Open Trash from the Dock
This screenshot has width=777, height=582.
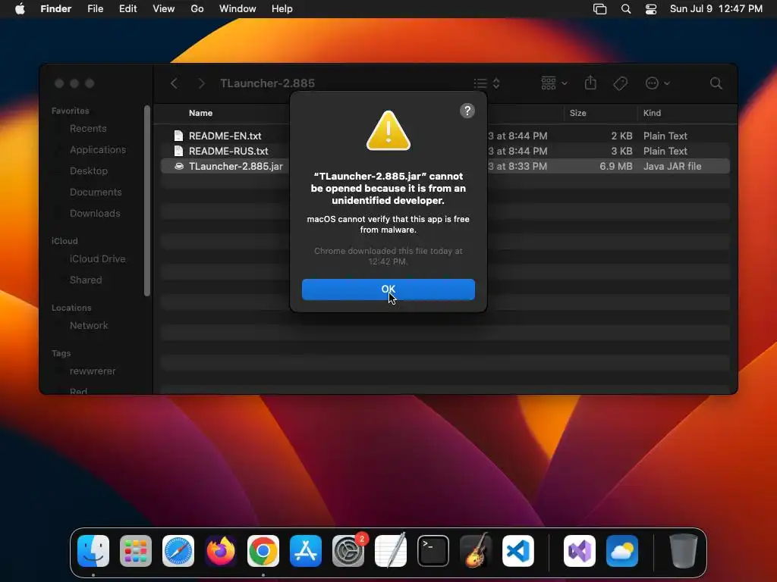pyautogui.click(x=684, y=551)
